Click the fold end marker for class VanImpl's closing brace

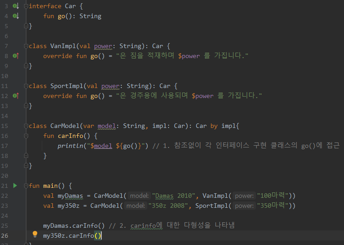pos(26,66)
